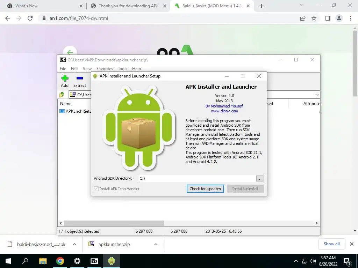
Task: Click the Check for Updates button
Action: click(x=205, y=189)
